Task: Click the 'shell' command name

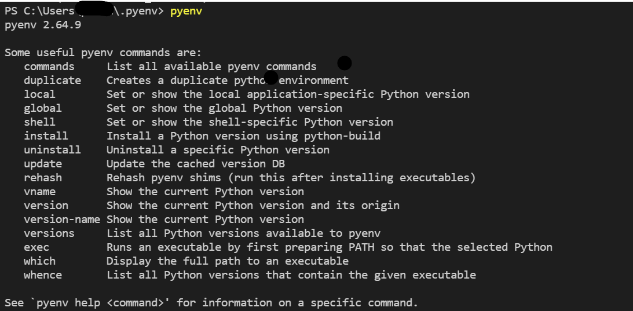Action: [x=39, y=122]
